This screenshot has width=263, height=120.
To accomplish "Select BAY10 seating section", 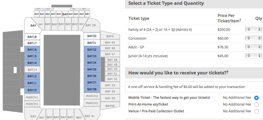I will [x=32, y=90].
